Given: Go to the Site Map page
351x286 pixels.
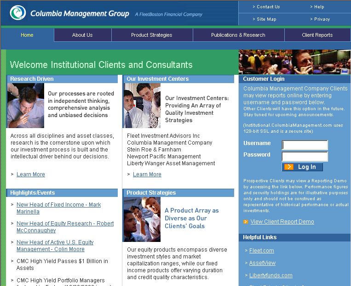Looking at the screenshot, I should [x=266, y=19].
